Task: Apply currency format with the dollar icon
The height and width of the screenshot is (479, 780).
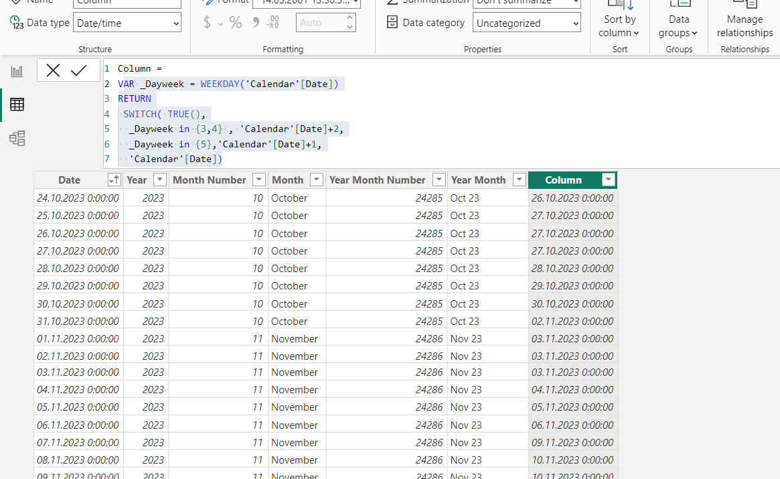Action: pos(207,22)
